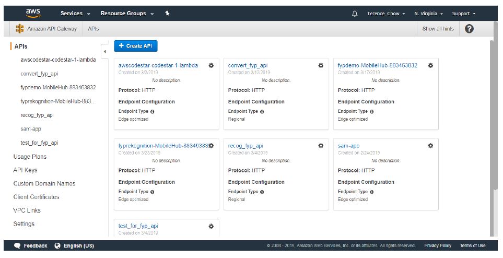Image resolution: width=503 pixels, height=258 pixels.
Task: Open the Terms of Use footer link
Action: click(473, 245)
